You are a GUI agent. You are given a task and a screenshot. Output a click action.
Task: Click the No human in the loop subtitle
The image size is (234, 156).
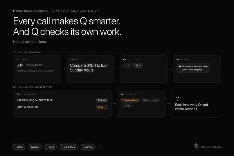click(30, 42)
